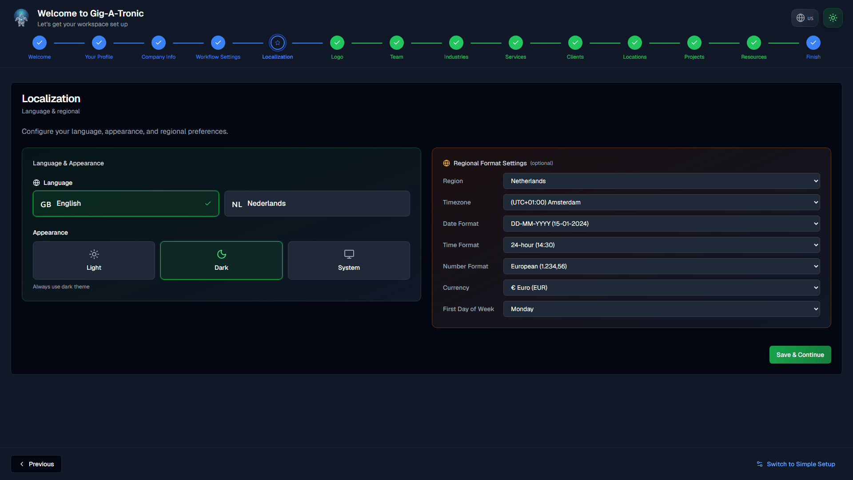Open the Region dropdown
The image size is (853, 480).
[662, 181]
